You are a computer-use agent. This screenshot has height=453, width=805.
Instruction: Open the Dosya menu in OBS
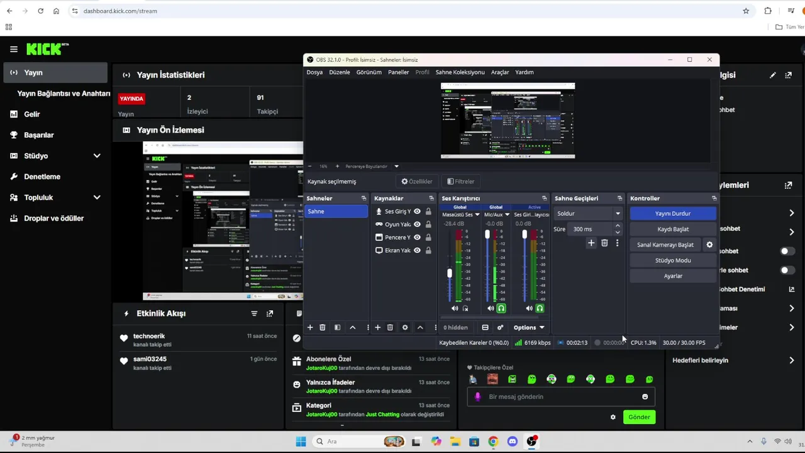point(314,72)
